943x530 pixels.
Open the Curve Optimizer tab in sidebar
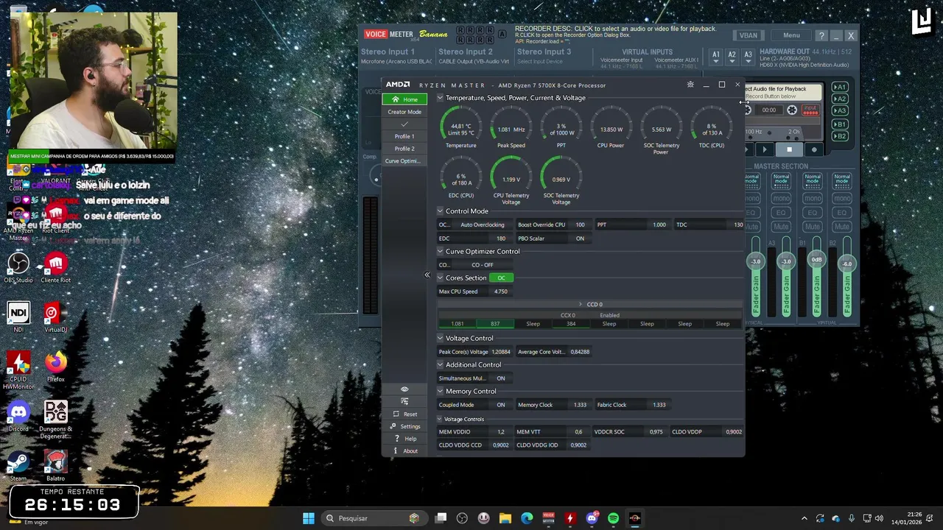[x=404, y=161]
